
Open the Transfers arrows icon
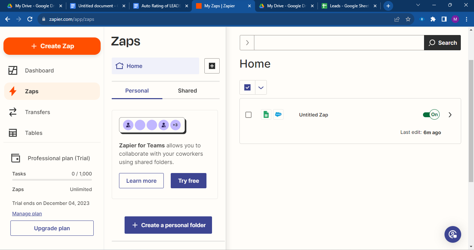pyautogui.click(x=13, y=112)
